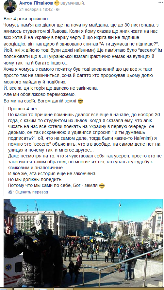Click the thoughtful feeling emoji icon
Screen dimensions: 164x290
[x=57, y=3]
